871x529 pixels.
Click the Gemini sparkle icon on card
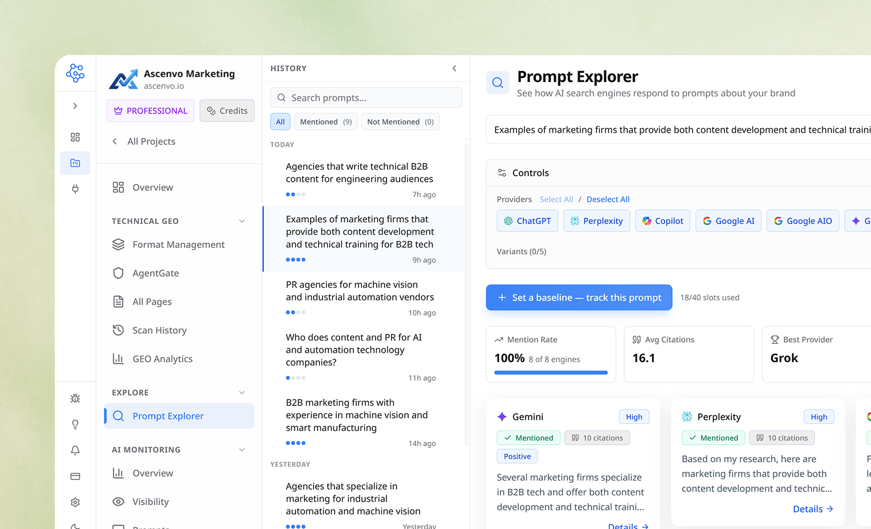(502, 417)
